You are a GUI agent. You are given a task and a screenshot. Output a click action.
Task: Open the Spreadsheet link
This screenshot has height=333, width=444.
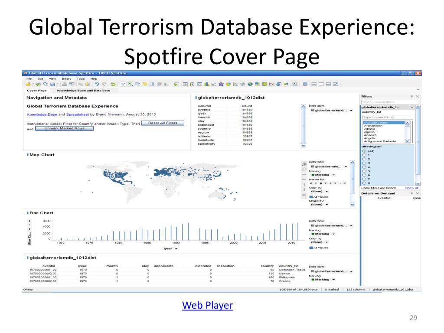coord(77,114)
